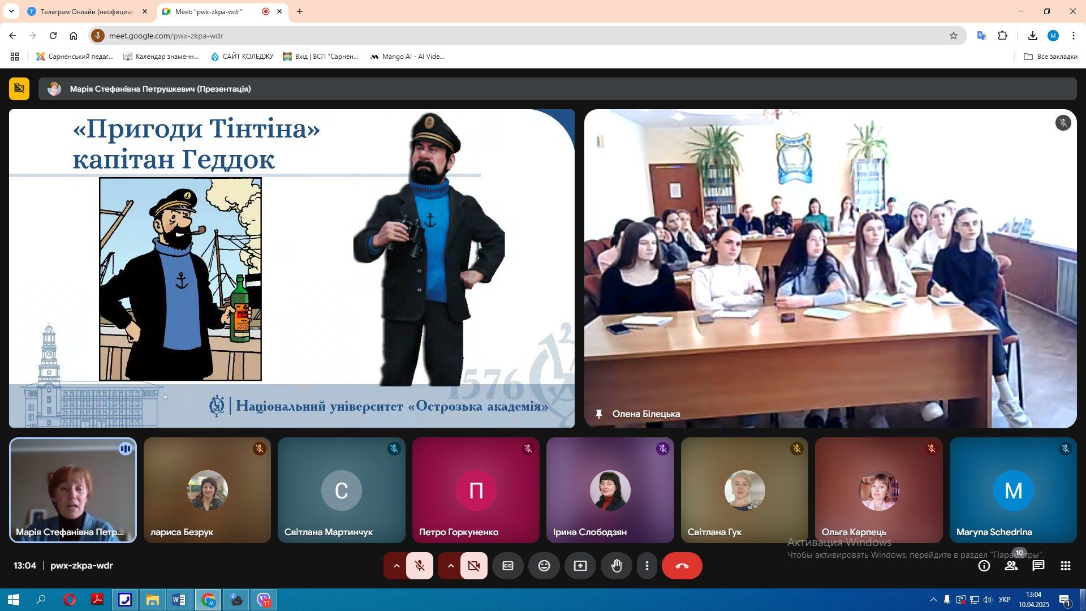This screenshot has width=1086, height=611.
Task: Select Ірина Слободзян participant tile
Action: (610, 490)
